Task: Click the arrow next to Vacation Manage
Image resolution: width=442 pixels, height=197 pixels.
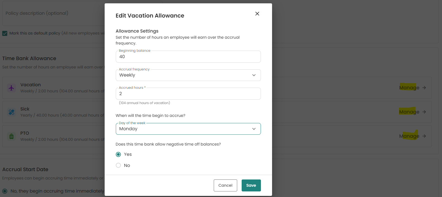Action: (424, 88)
